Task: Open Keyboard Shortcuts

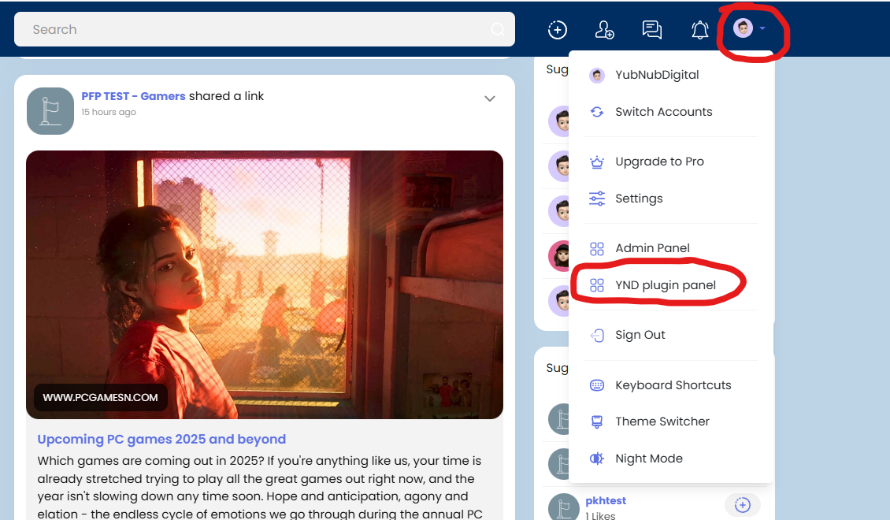Action: pos(671,385)
